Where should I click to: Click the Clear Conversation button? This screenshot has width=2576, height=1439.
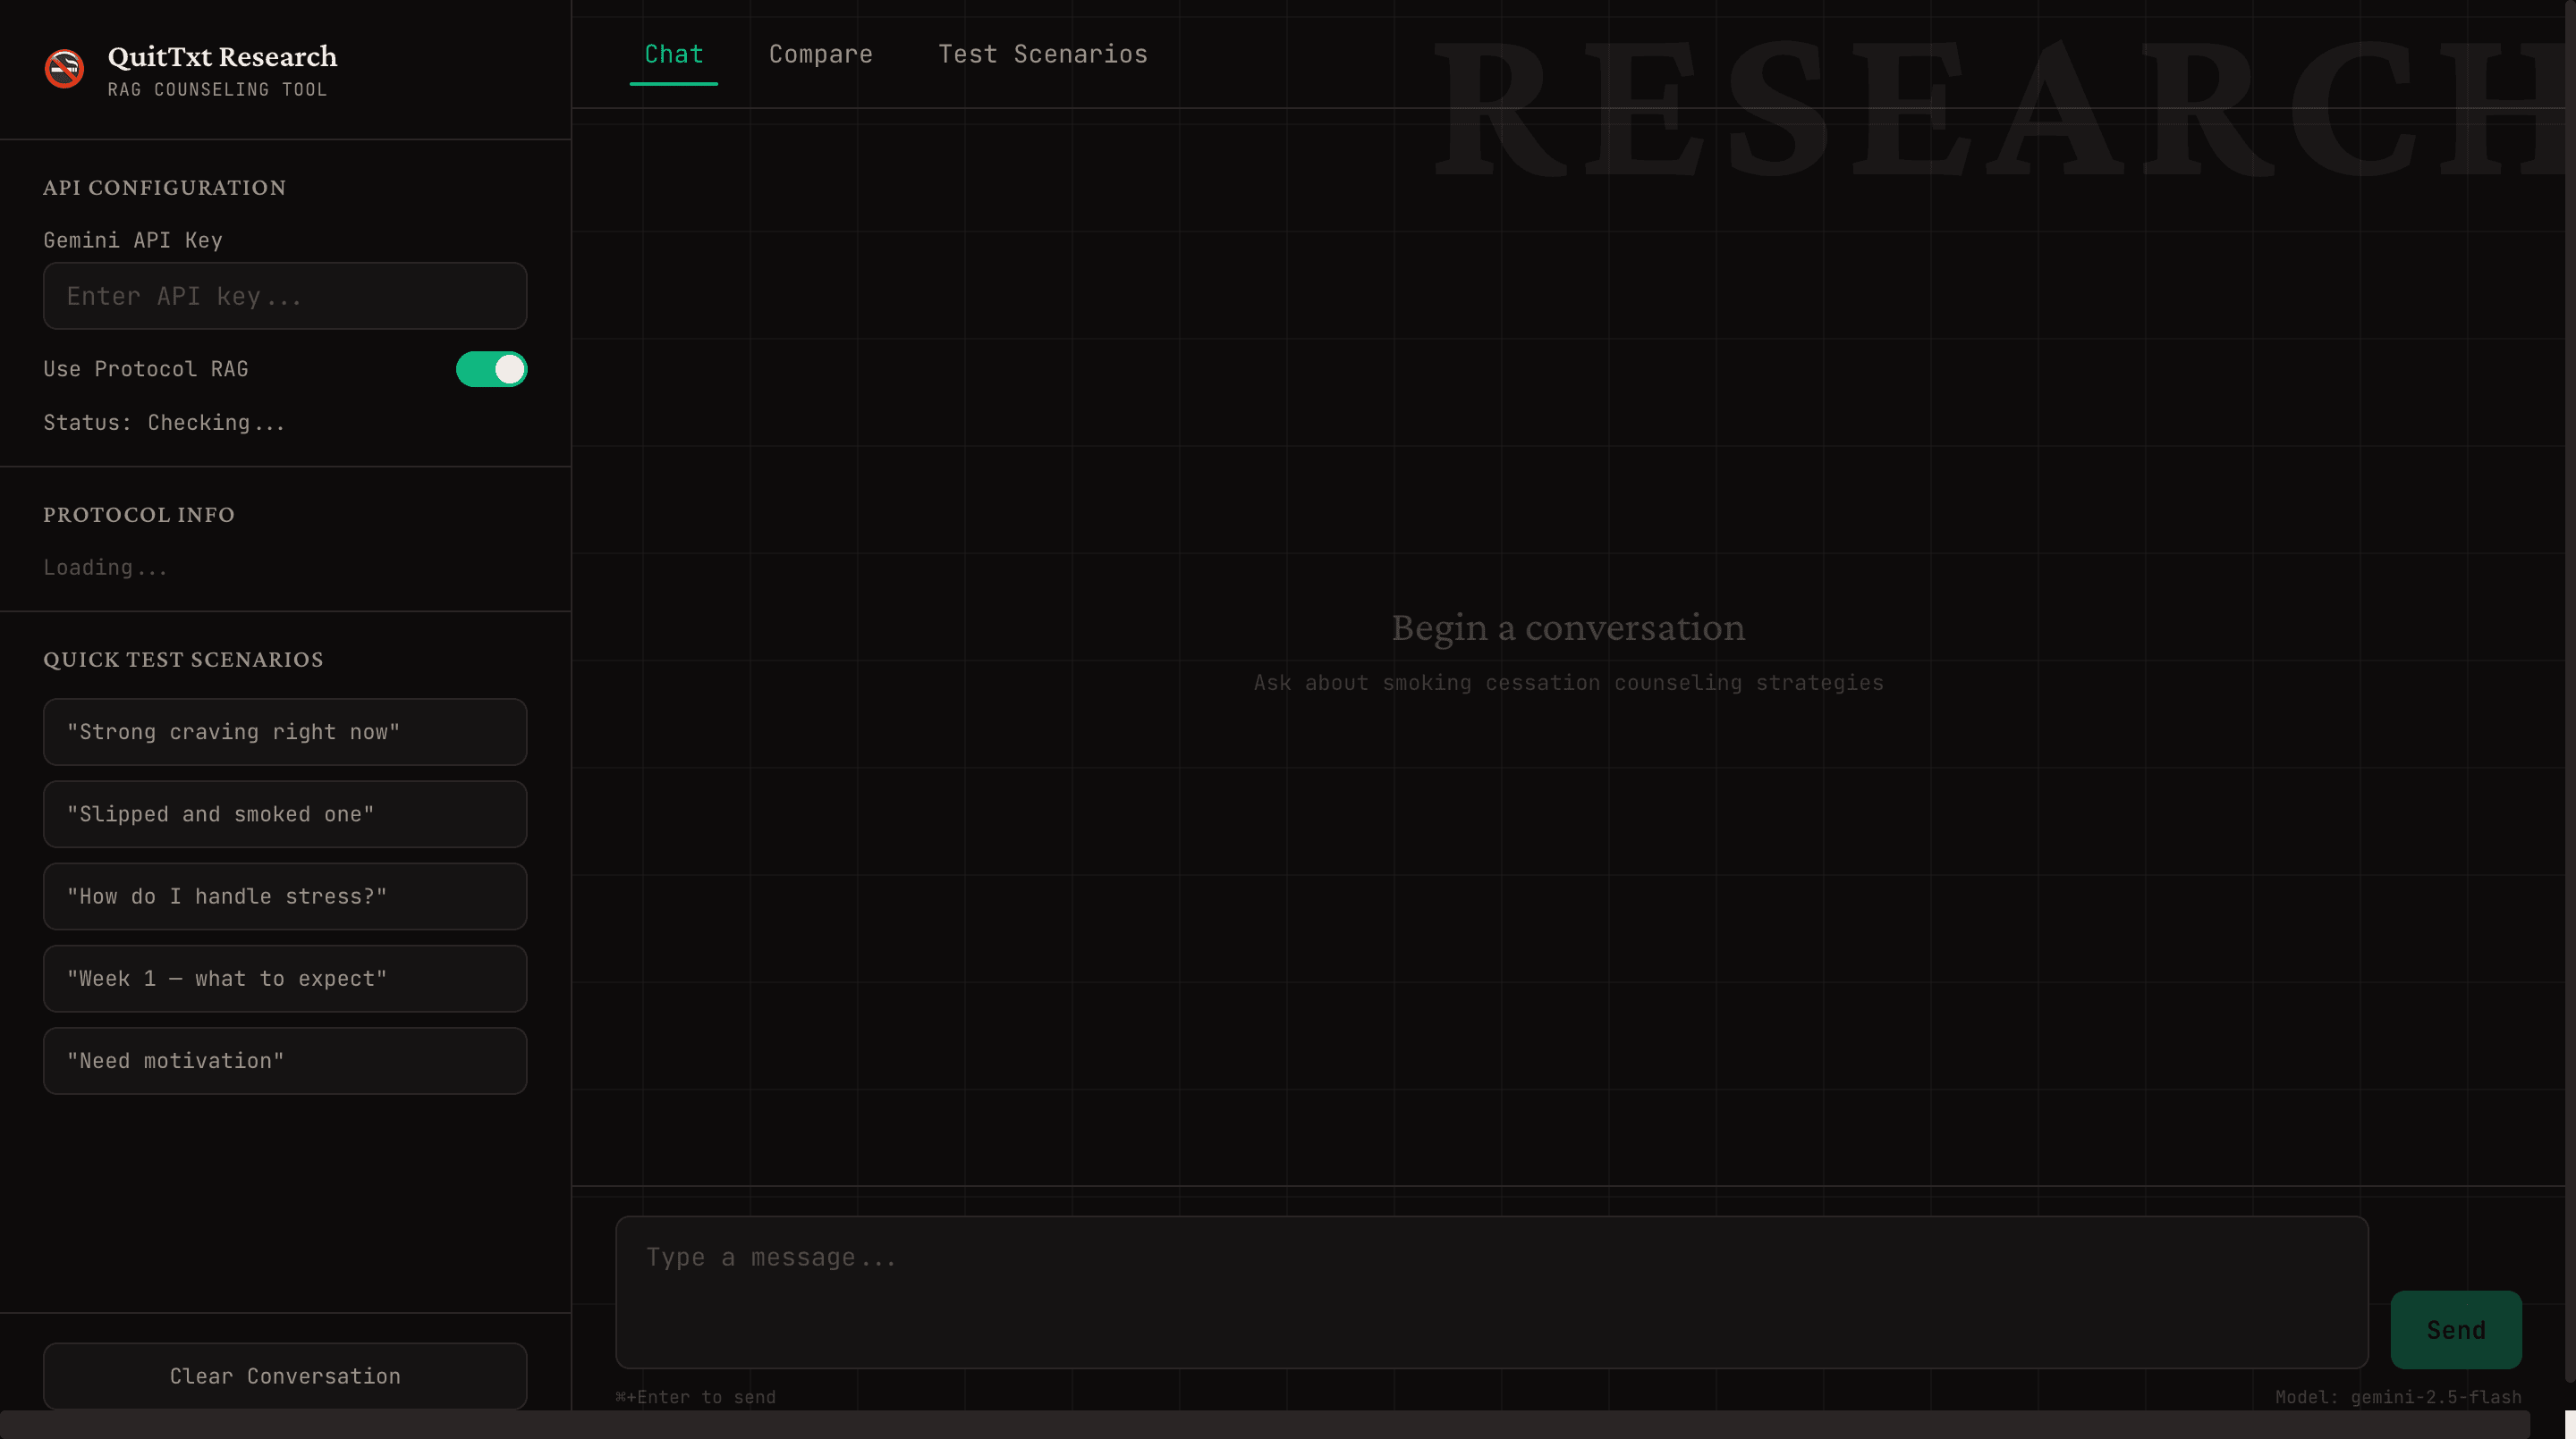(x=285, y=1376)
